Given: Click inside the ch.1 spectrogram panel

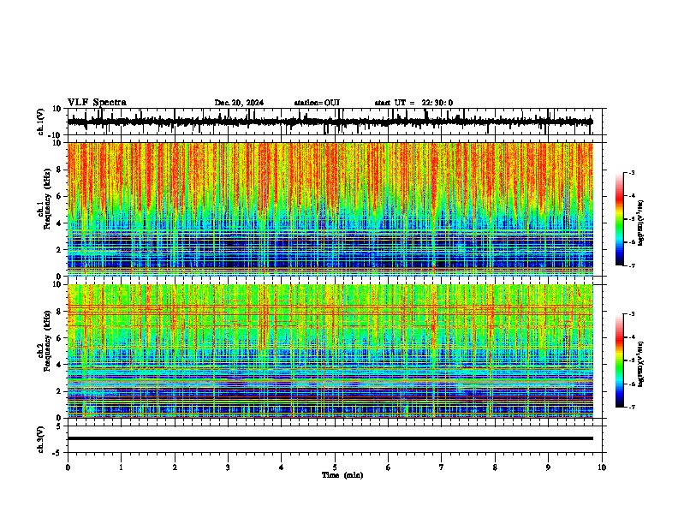Looking at the screenshot, I should point(330,209).
